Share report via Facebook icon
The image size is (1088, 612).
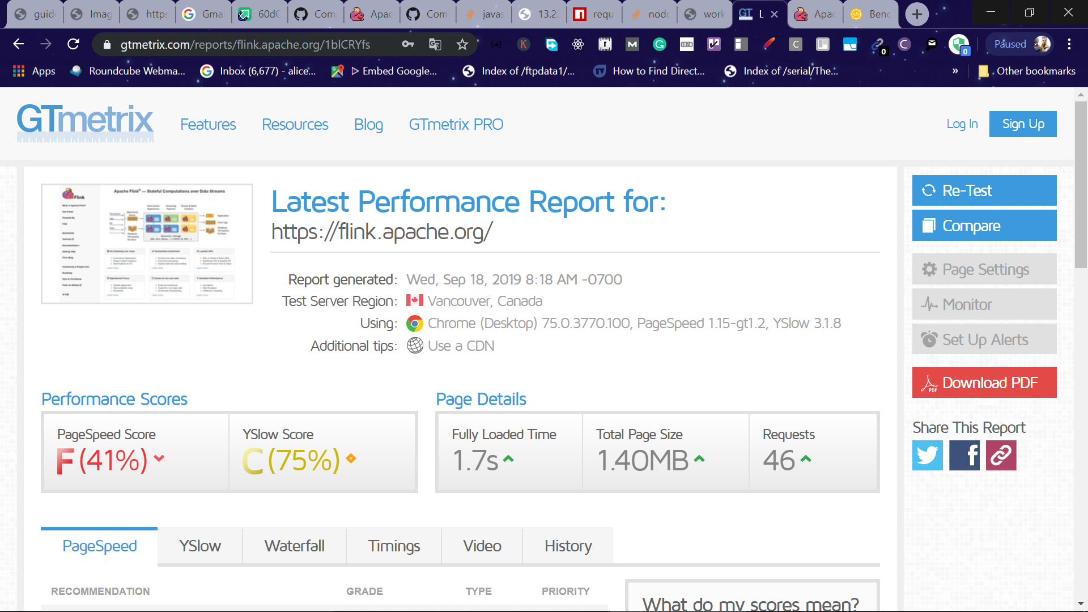pyautogui.click(x=964, y=456)
